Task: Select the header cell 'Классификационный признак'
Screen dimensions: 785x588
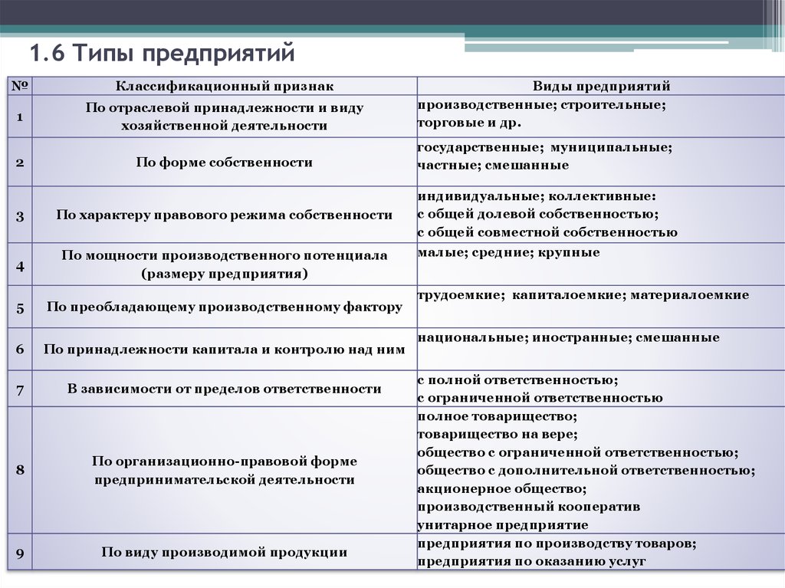Action: pyautogui.click(x=225, y=86)
